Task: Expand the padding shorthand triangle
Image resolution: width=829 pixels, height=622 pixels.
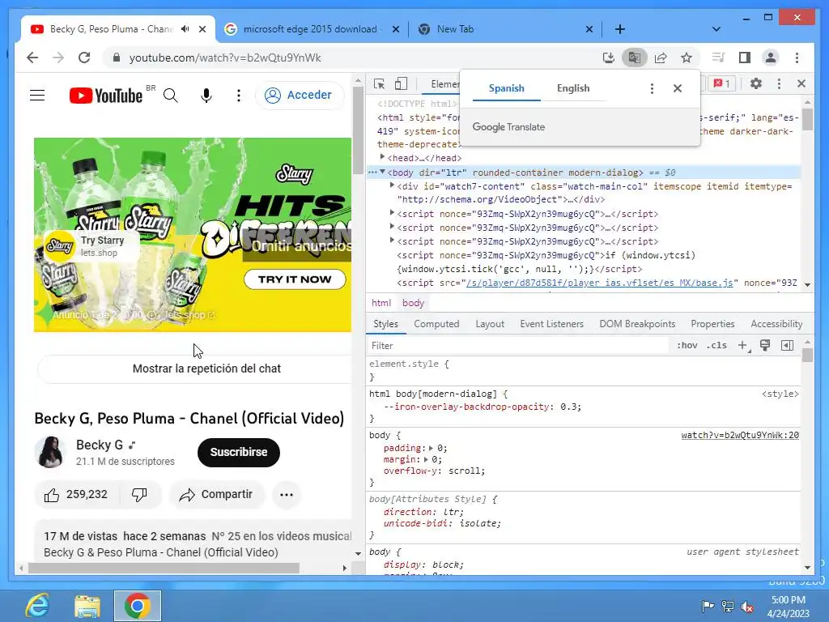Action: tap(431, 448)
